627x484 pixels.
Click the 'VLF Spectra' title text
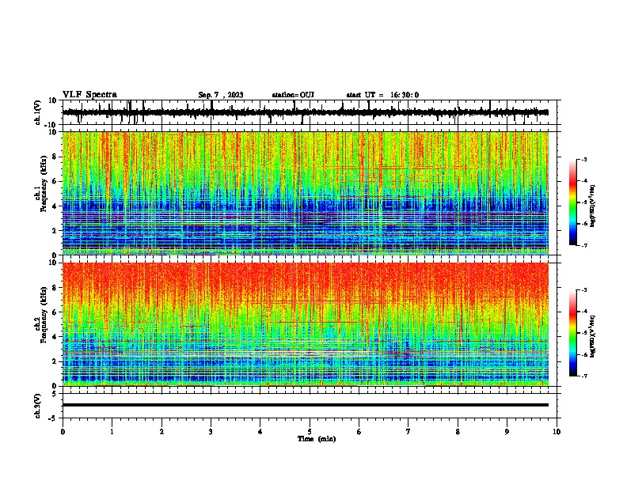point(90,95)
